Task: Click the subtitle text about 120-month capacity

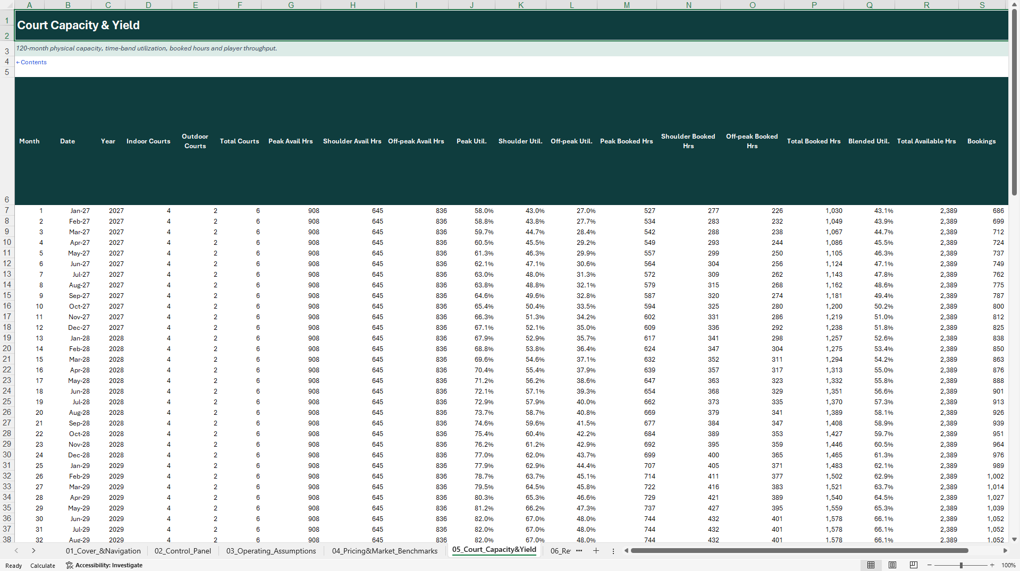Action: click(x=147, y=48)
